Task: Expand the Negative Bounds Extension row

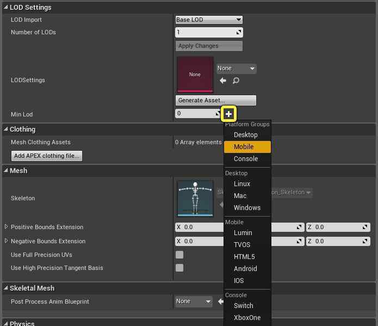Action: click(x=7, y=241)
